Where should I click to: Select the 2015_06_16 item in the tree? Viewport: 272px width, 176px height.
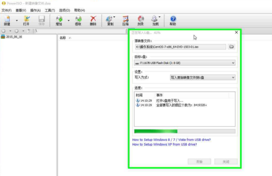(x=13, y=37)
